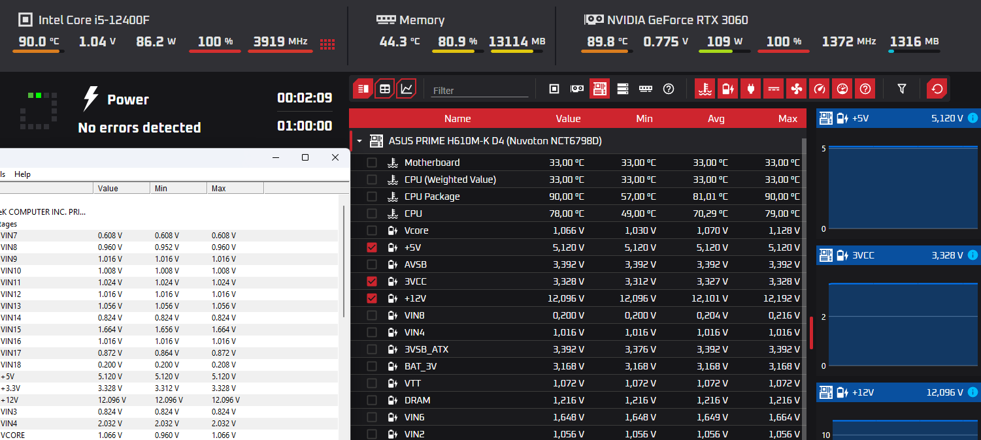Screen dimensions: 981x440
Task: Check the Motherboard temperature checkbox
Action: click(x=372, y=163)
